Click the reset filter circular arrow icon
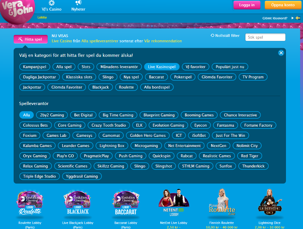The image size is (303, 229). [212, 35]
